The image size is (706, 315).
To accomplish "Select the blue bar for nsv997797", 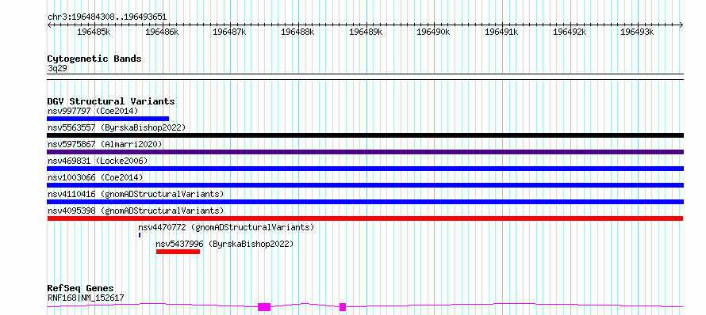I will pos(108,119).
